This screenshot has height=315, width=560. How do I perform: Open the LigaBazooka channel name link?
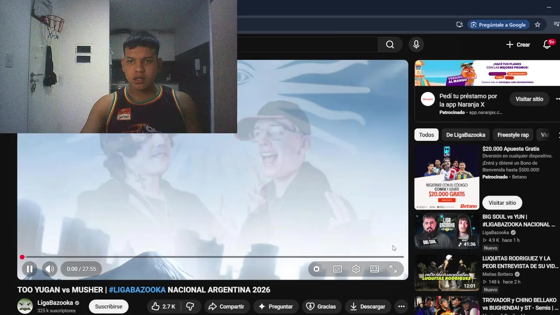pyautogui.click(x=55, y=303)
